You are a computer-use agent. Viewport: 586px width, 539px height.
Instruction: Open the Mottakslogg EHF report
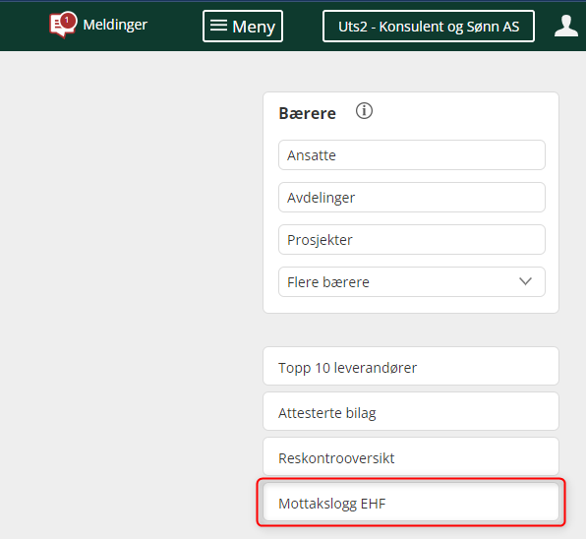click(411, 502)
